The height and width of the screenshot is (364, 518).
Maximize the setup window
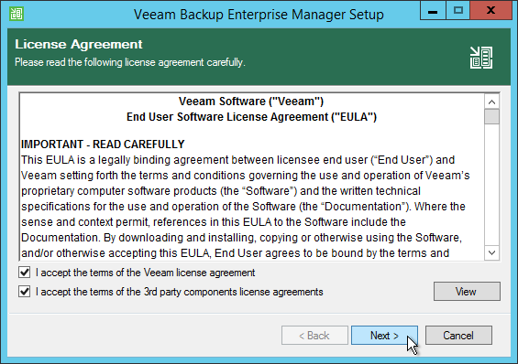tap(457, 11)
